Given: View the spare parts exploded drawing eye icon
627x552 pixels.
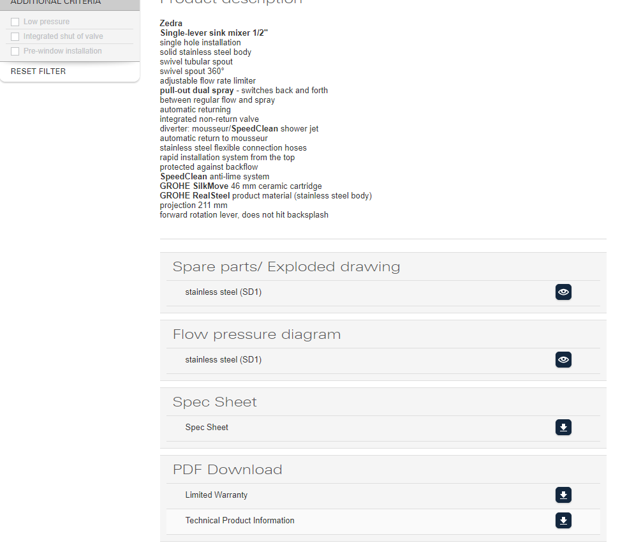Looking at the screenshot, I should 563,292.
